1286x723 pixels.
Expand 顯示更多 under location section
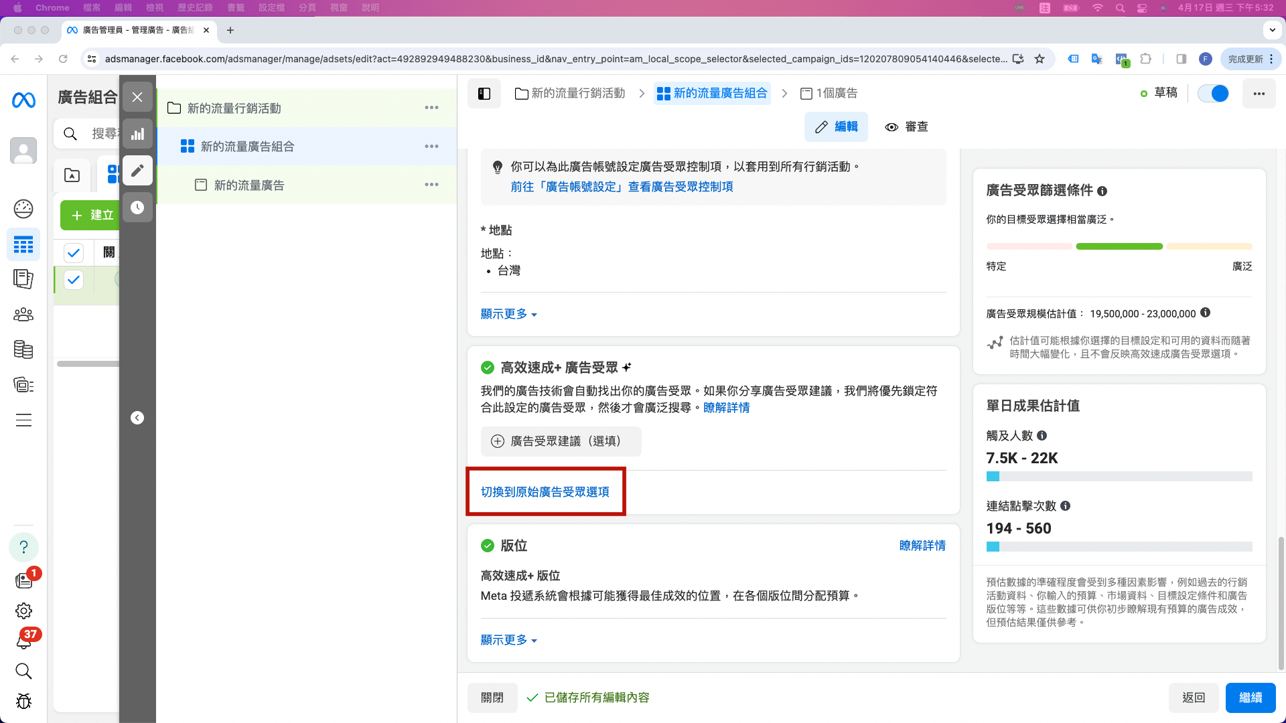(x=509, y=314)
